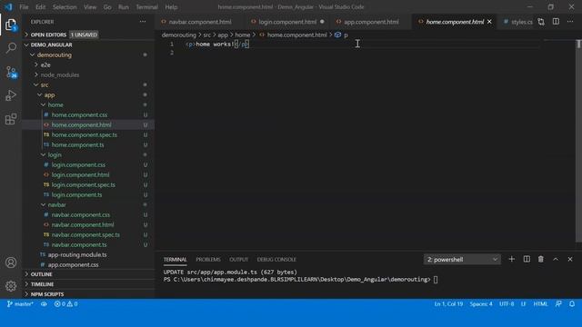582x327 pixels.
Task: Click Ln 1, Col 19 cursor position
Action: pos(448,304)
